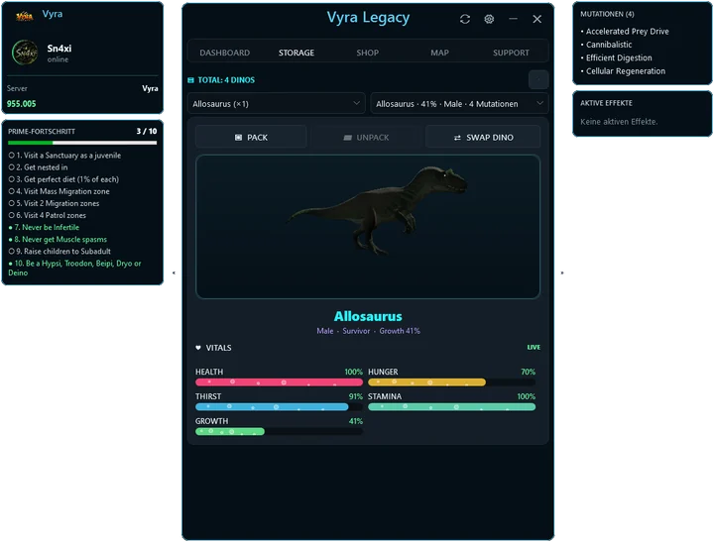The width and height of the screenshot is (714, 542).
Task: Select task 3 Get perfect diet
Action: tap(63, 179)
